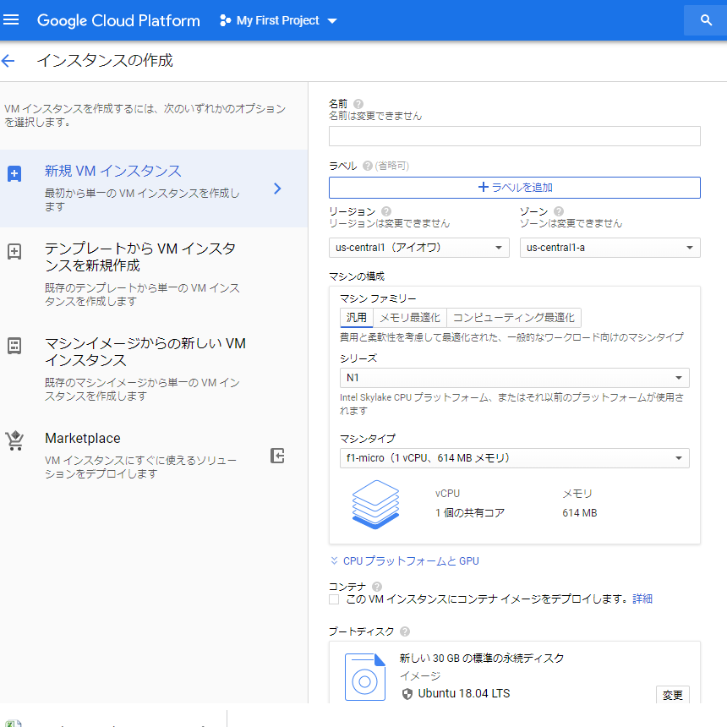Click the project hexagon dots icon

pyautogui.click(x=226, y=20)
